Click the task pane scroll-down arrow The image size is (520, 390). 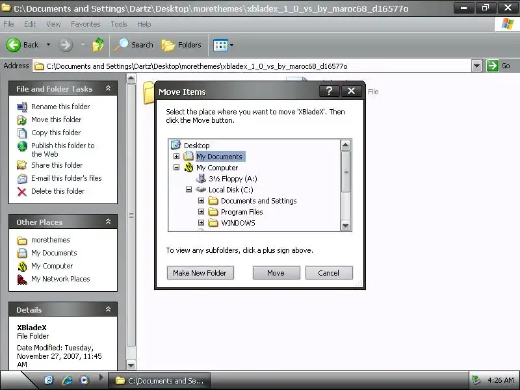[131, 365]
